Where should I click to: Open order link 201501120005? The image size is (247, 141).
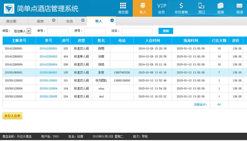48,97
